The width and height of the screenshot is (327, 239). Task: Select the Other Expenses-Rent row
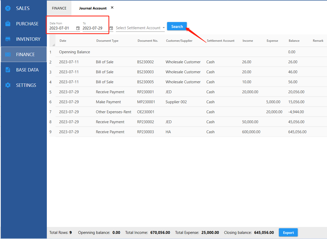(113, 112)
